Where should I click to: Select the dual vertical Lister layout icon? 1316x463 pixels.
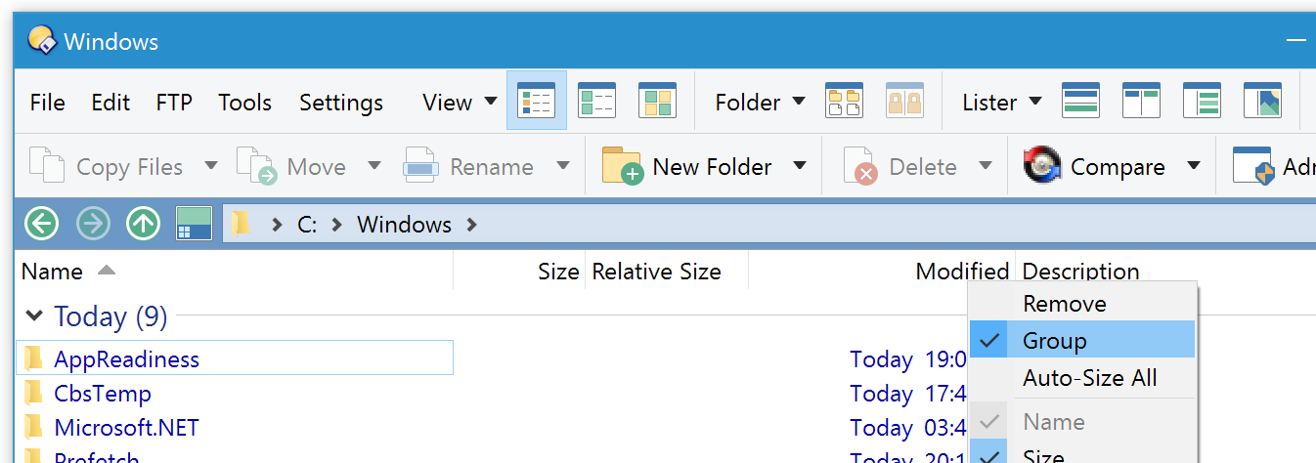click(x=1141, y=101)
